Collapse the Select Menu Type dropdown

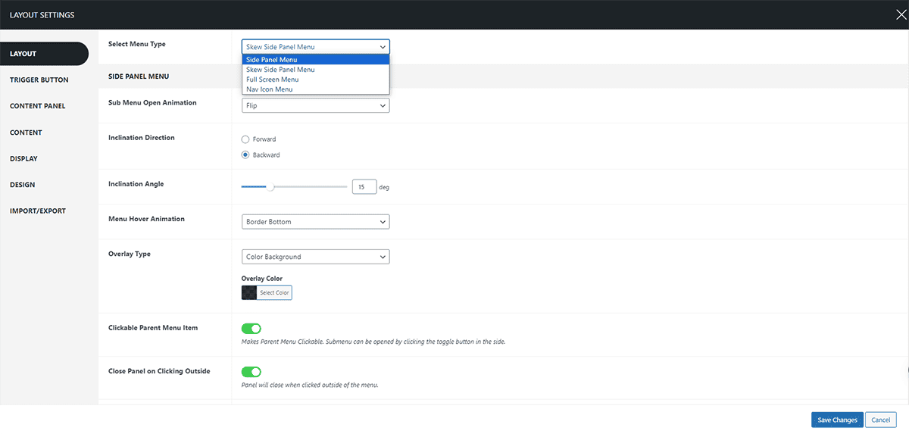click(x=315, y=47)
